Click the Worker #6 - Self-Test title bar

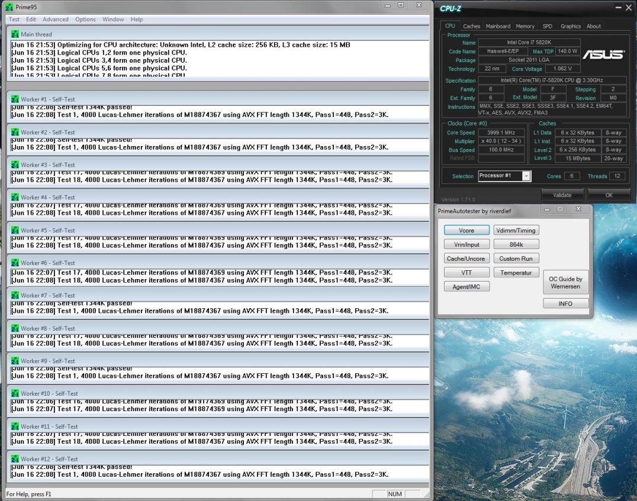(218, 263)
